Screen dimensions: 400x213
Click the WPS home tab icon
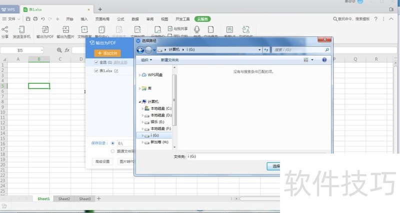point(9,9)
